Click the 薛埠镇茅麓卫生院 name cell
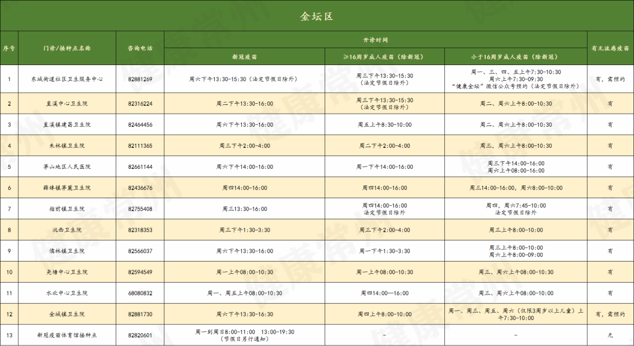This screenshot has height=346, width=634. pos(67,188)
